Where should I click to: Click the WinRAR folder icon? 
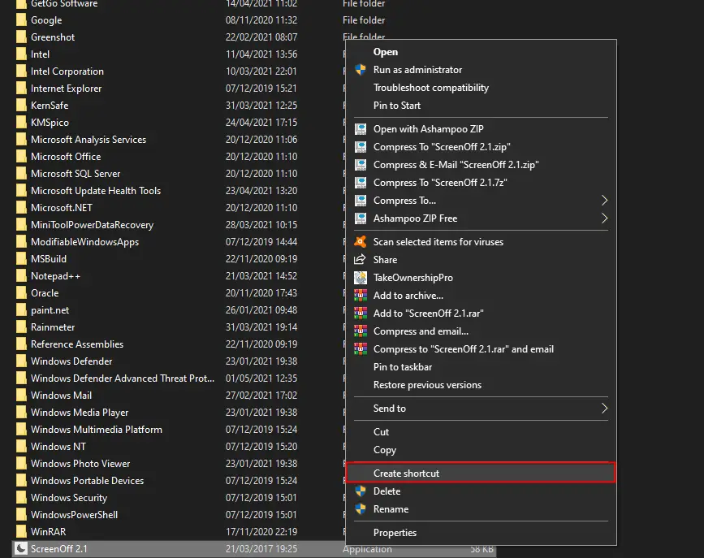point(20,531)
